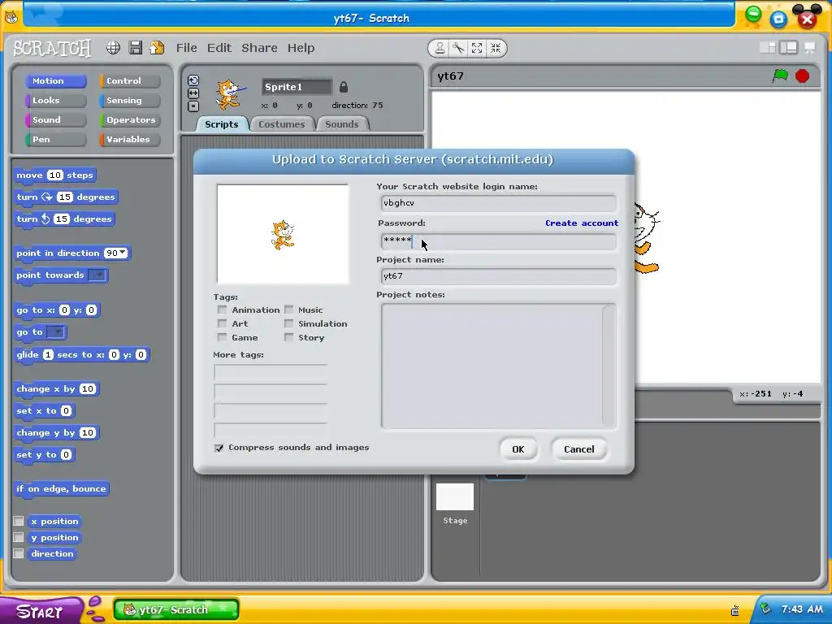
Task: Click OK in the upload dialog
Action: tap(518, 449)
